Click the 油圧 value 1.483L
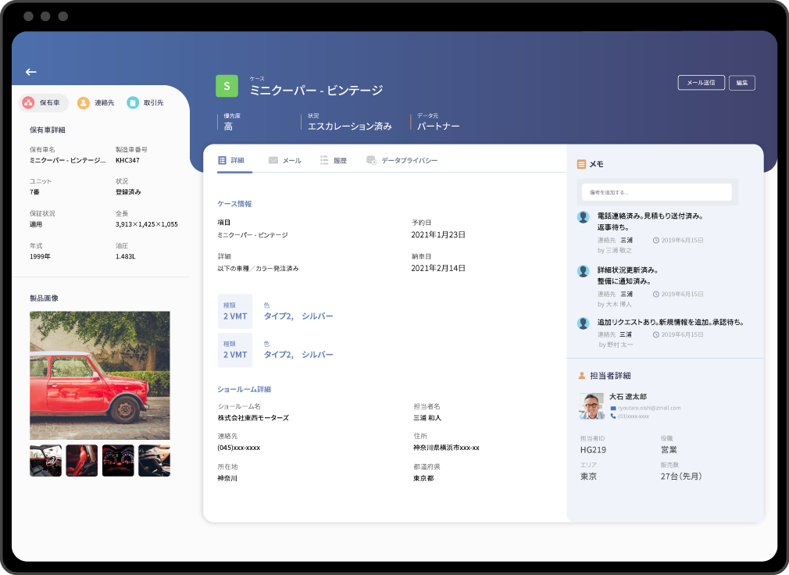 [x=125, y=256]
